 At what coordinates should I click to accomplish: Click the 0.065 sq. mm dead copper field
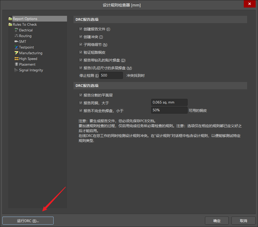click(x=169, y=102)
